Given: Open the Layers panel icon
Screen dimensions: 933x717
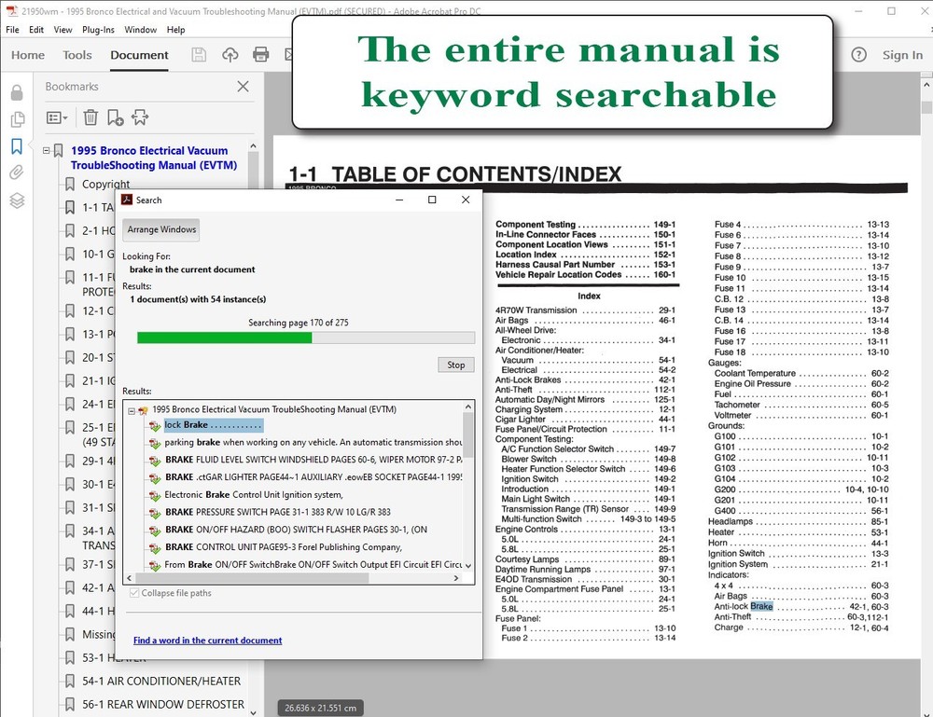Looking at the screenshot, I should pyautogui.click(x=17, y=200).
